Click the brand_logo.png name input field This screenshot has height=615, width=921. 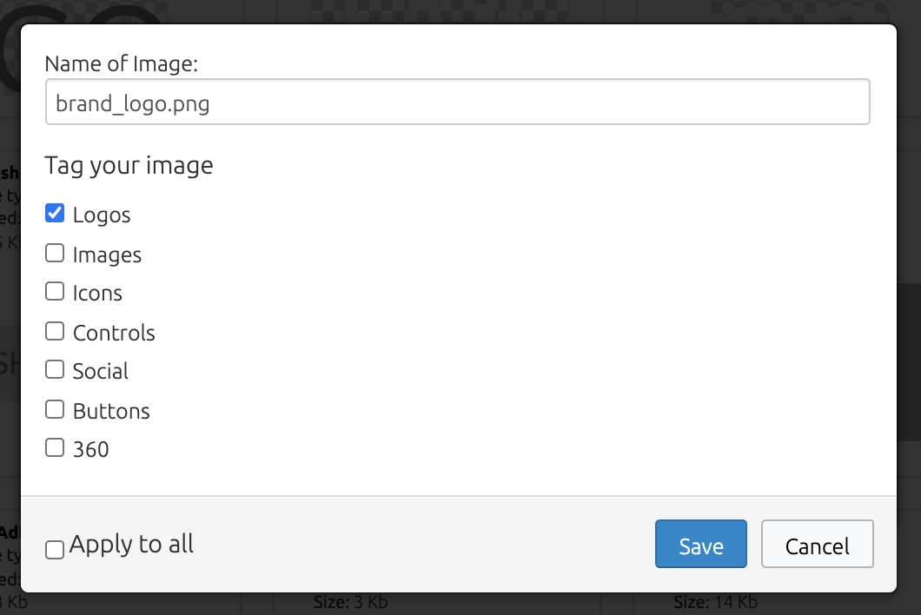pyautogui.click(x=458, y=102)
